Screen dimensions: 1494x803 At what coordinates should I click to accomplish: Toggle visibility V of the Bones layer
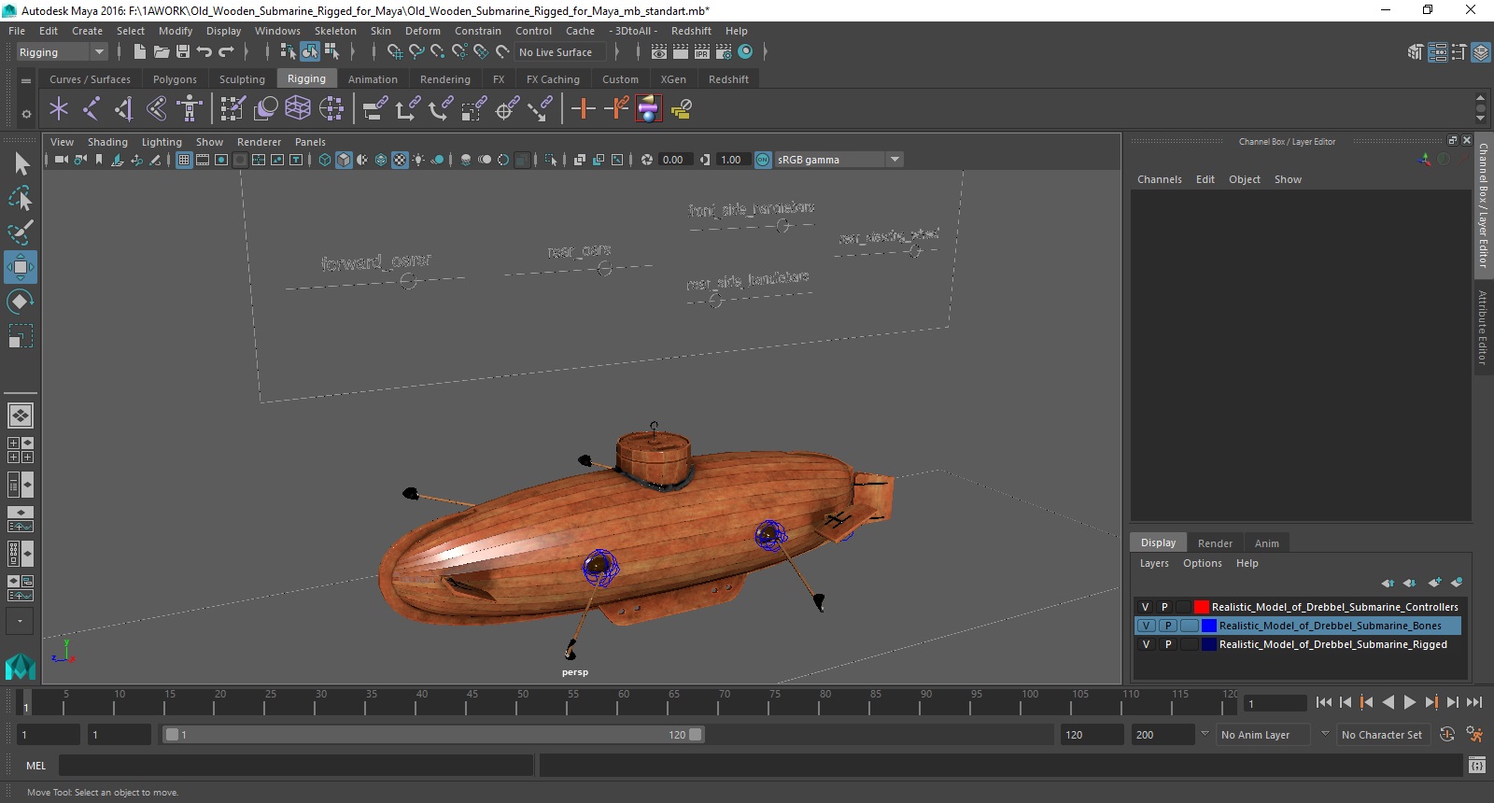tap(1147, 626)
